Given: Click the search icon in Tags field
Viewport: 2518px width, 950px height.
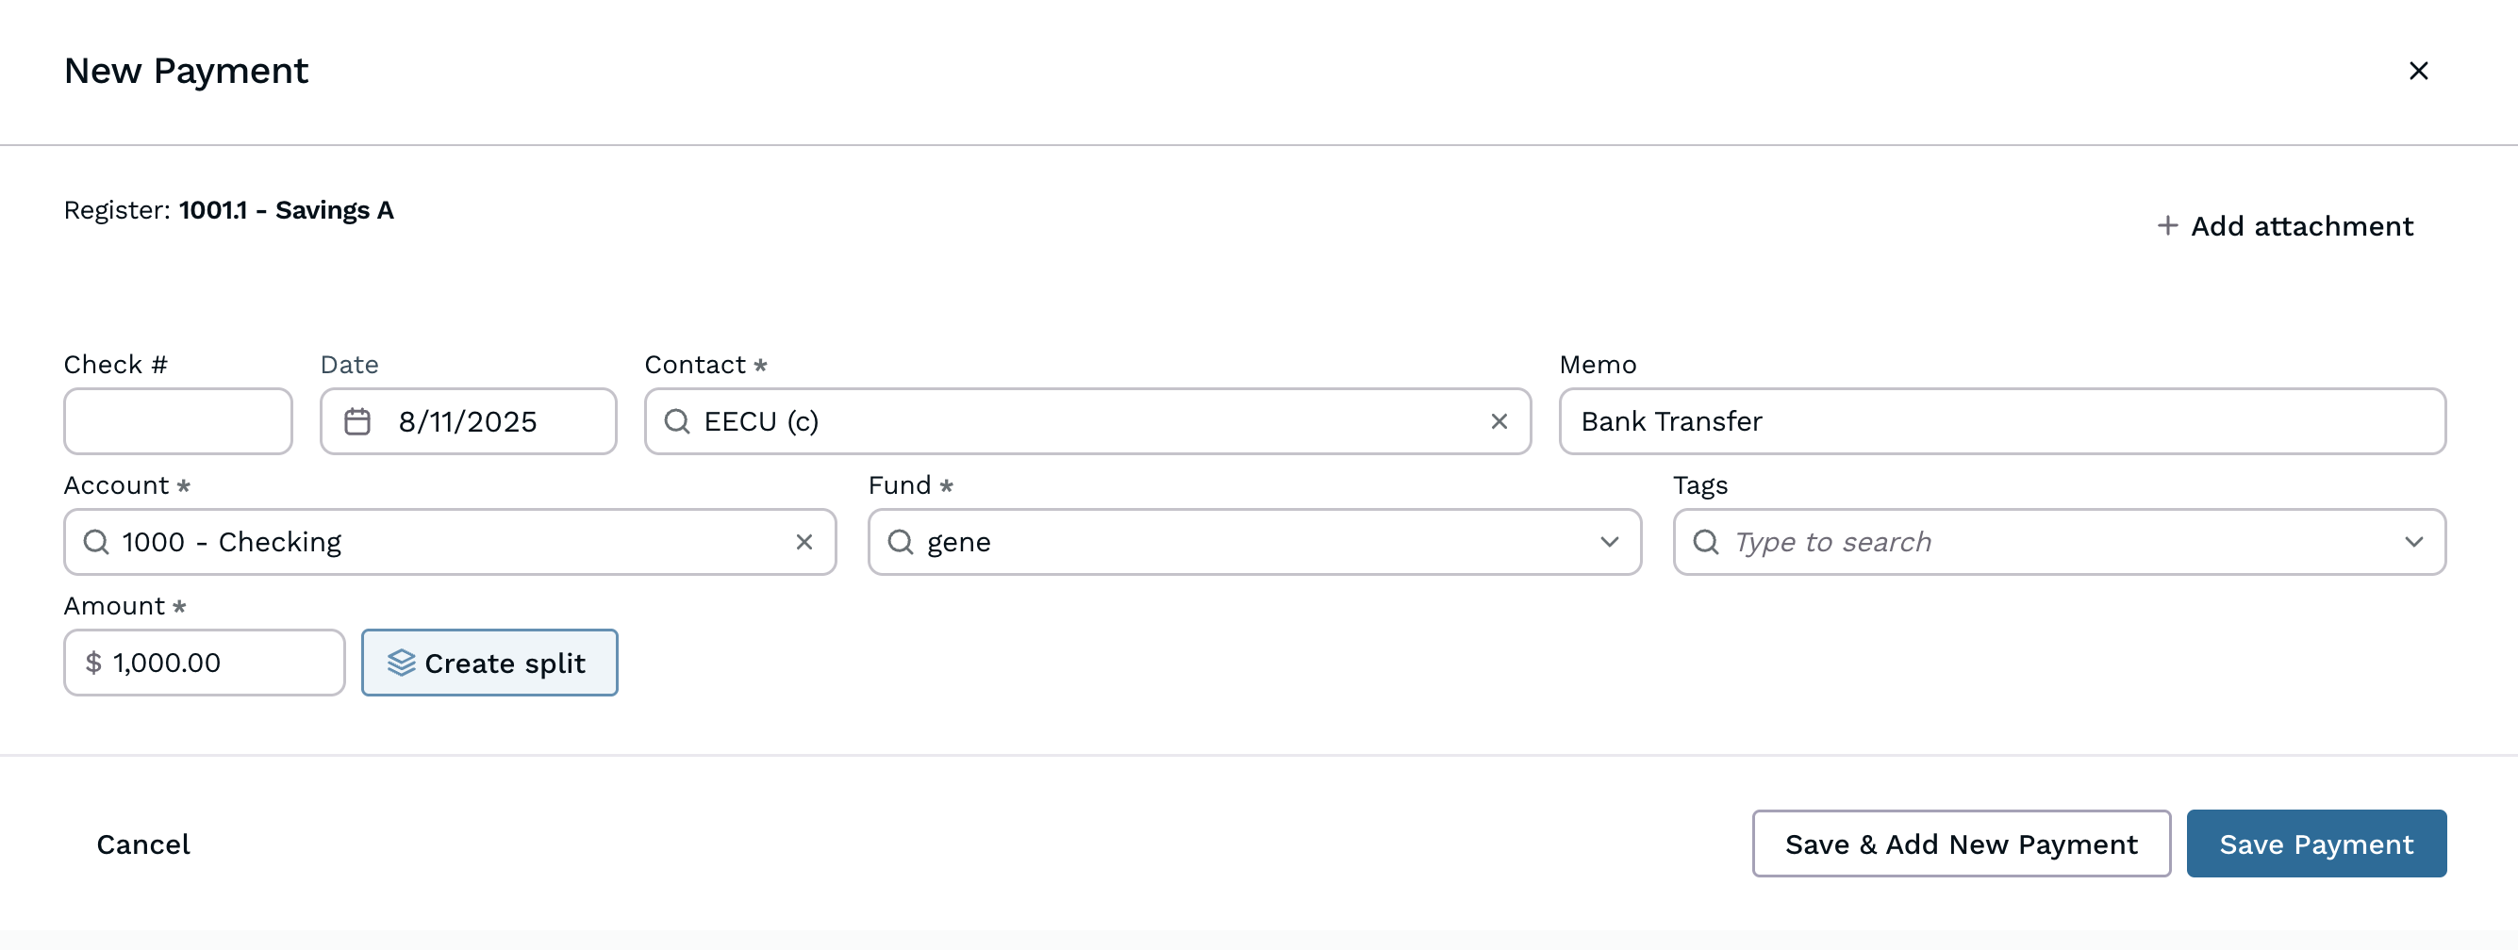Looking at the screenshot, I should [x=1706, y=542].
